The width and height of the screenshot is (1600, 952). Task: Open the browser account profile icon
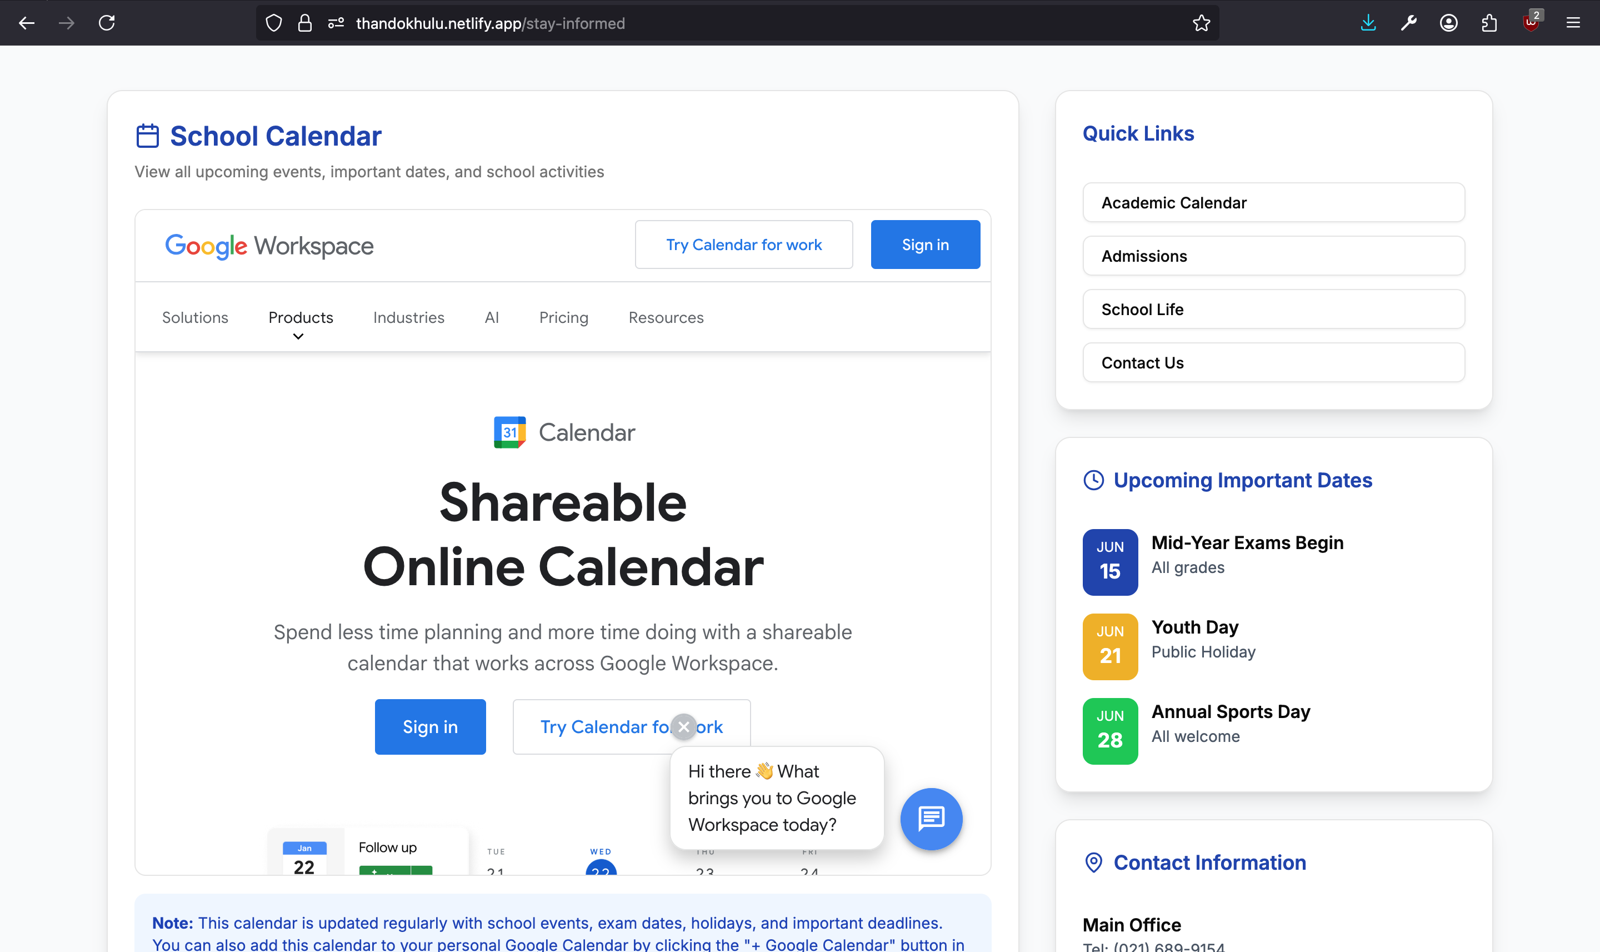click(x=1449, y=23)
